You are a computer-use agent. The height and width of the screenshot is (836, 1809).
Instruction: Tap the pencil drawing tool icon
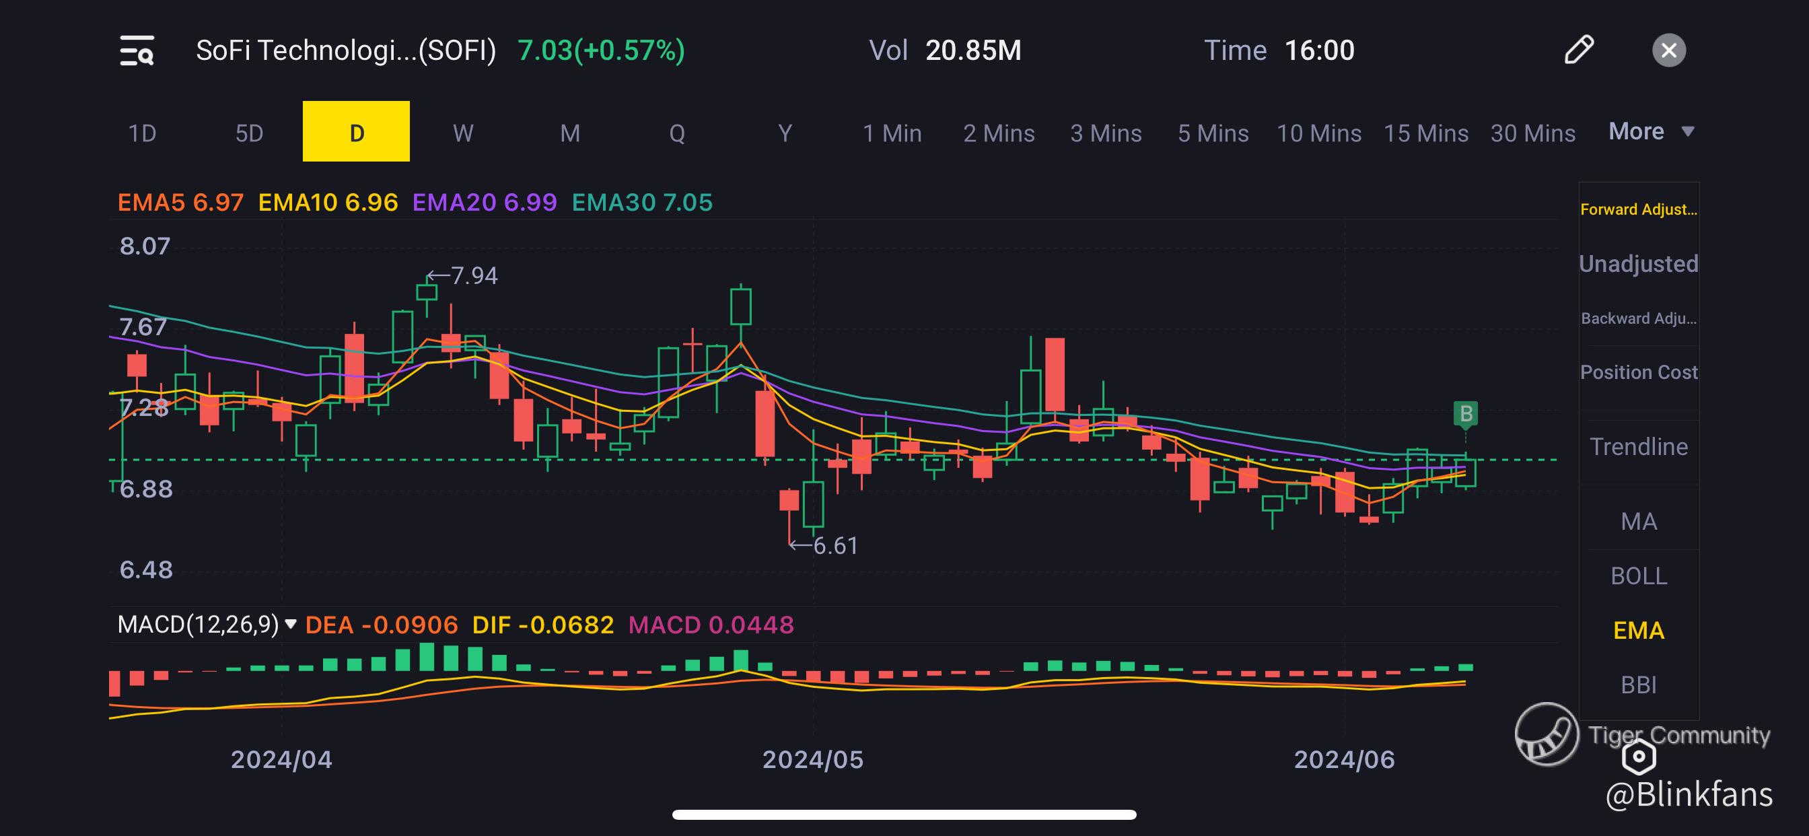1579,50
